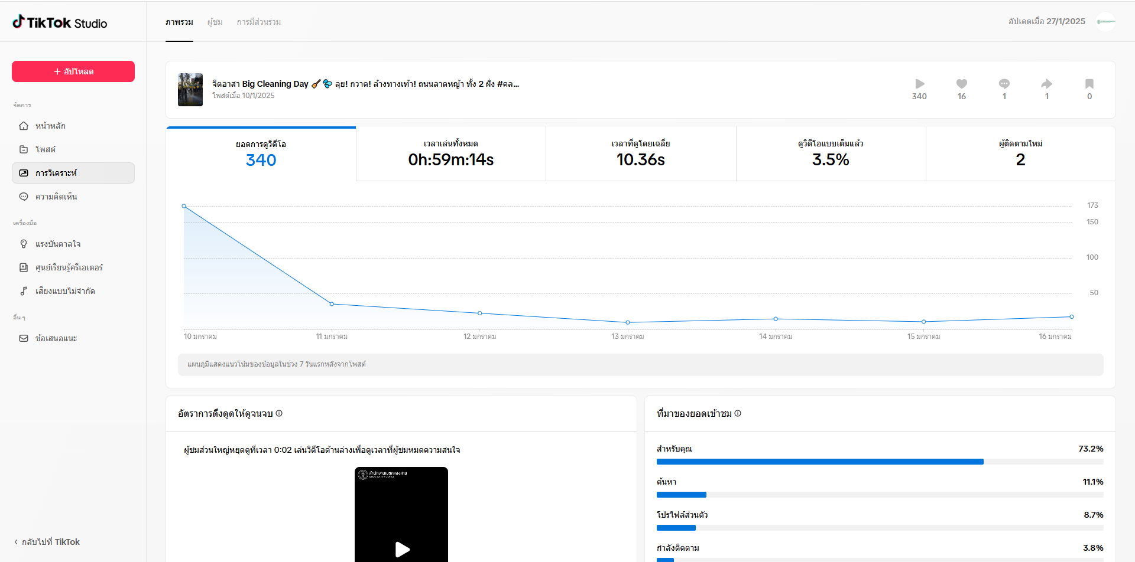This screenshot has width=1135, height=562.
Task: Click the 0:02 viewer drop-off sentence
Action: [322, 450]
